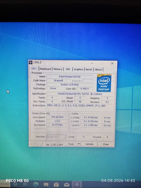Switch to the Graphics tab
The height and width of the screenshot is (188, 141).
coord(78,69)
